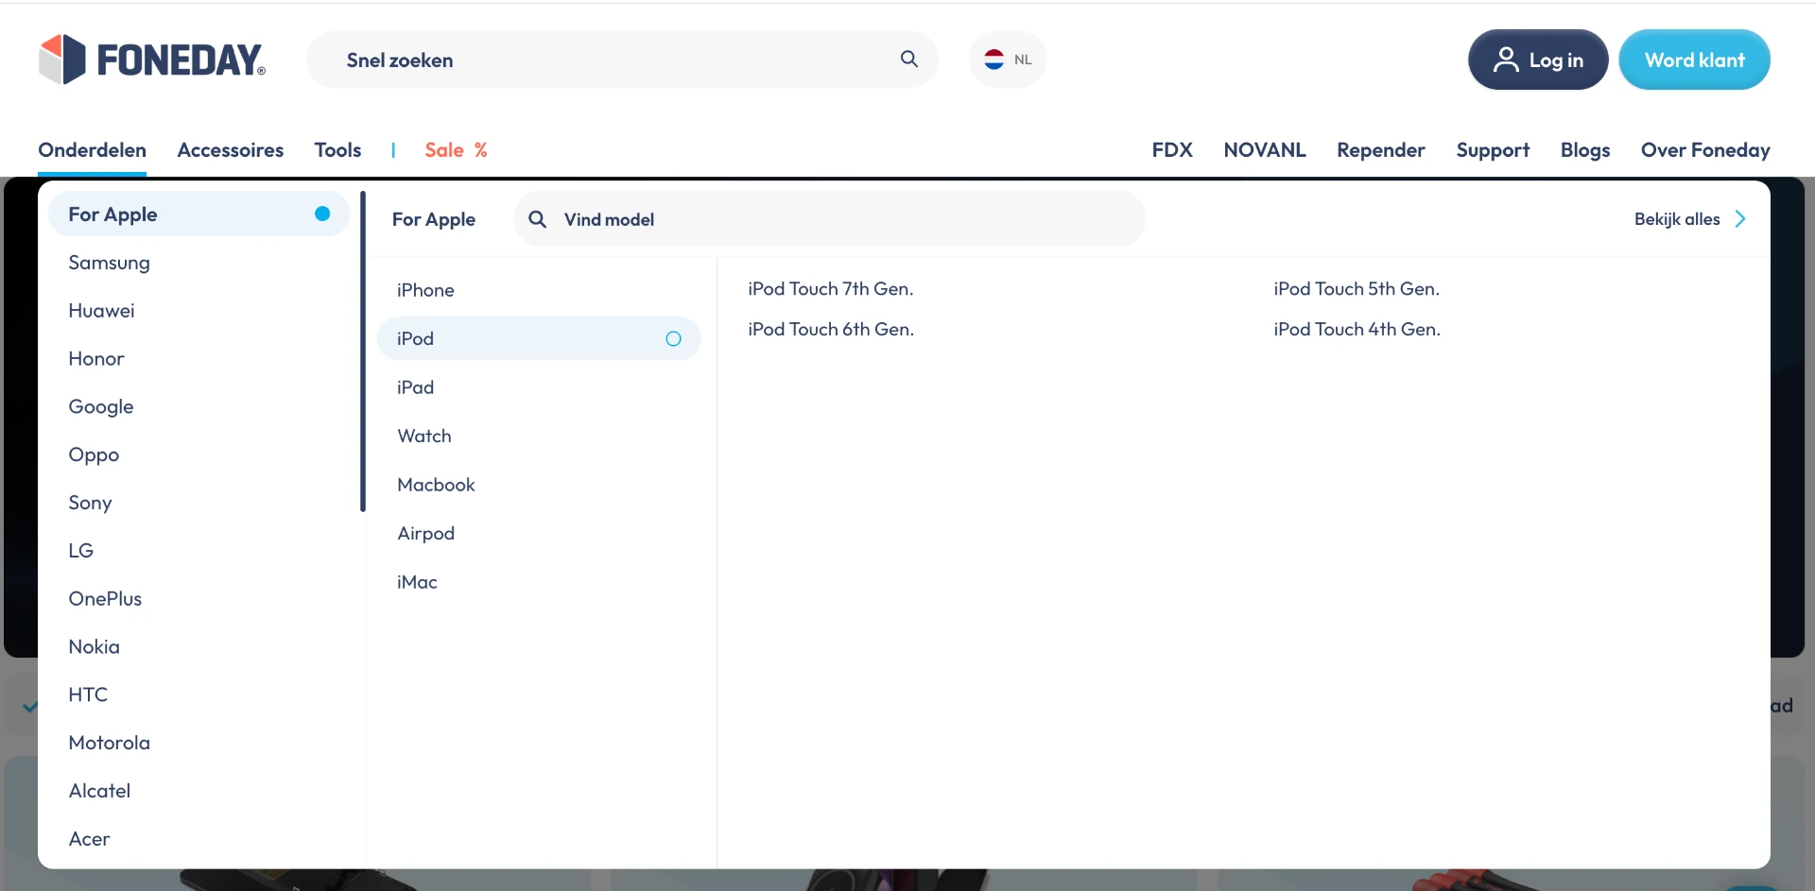Choose the Airpod category
This screenshot has width=1815, height=891.
pos(425,533)
